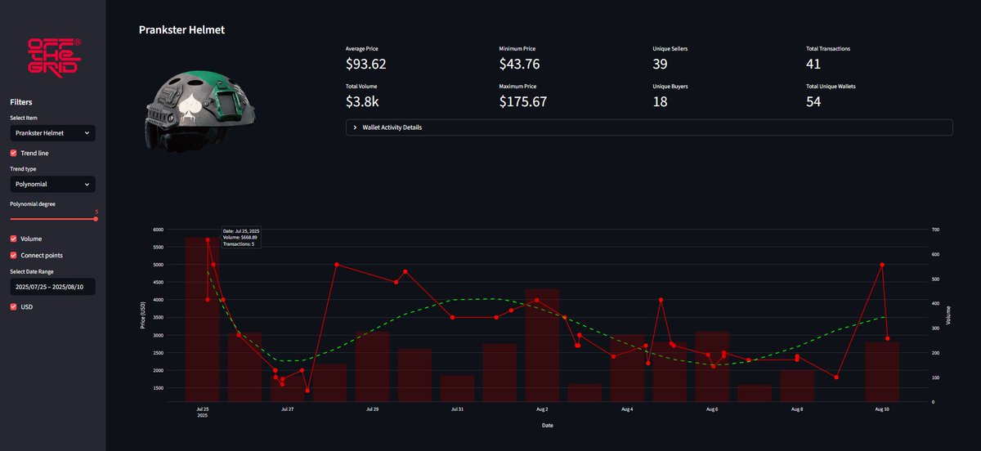Click the Unique Buyers value 18
Image resolution: width=981 pixels, height=451 pixels.
pos(661,101)
